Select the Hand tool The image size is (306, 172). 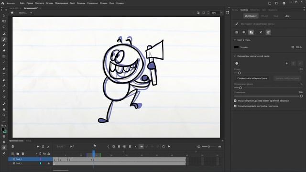pyautogui.click(x=4, y=109)
